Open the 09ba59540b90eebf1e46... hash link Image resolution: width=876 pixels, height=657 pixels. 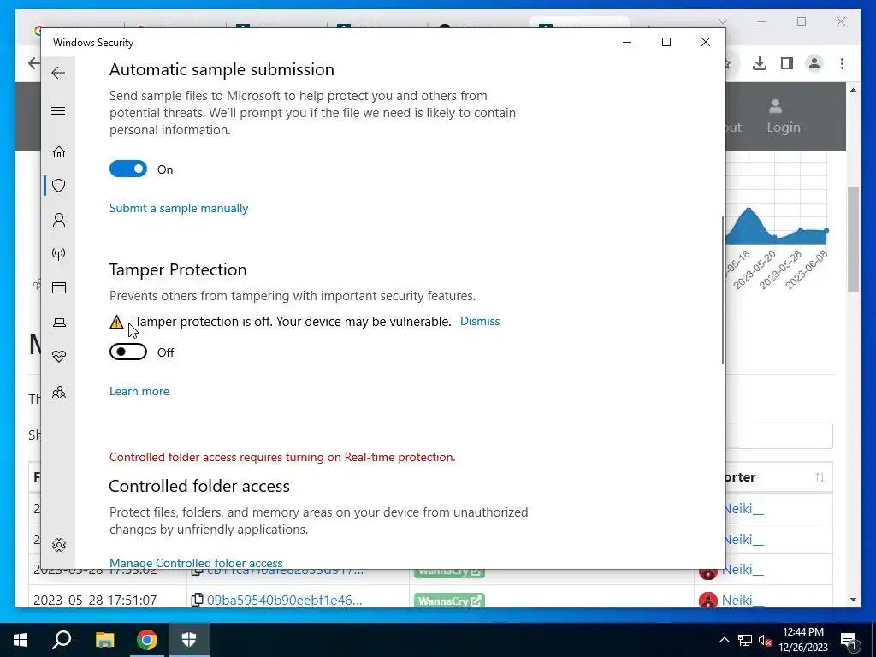pyautogui.click(x=284, y=600)
